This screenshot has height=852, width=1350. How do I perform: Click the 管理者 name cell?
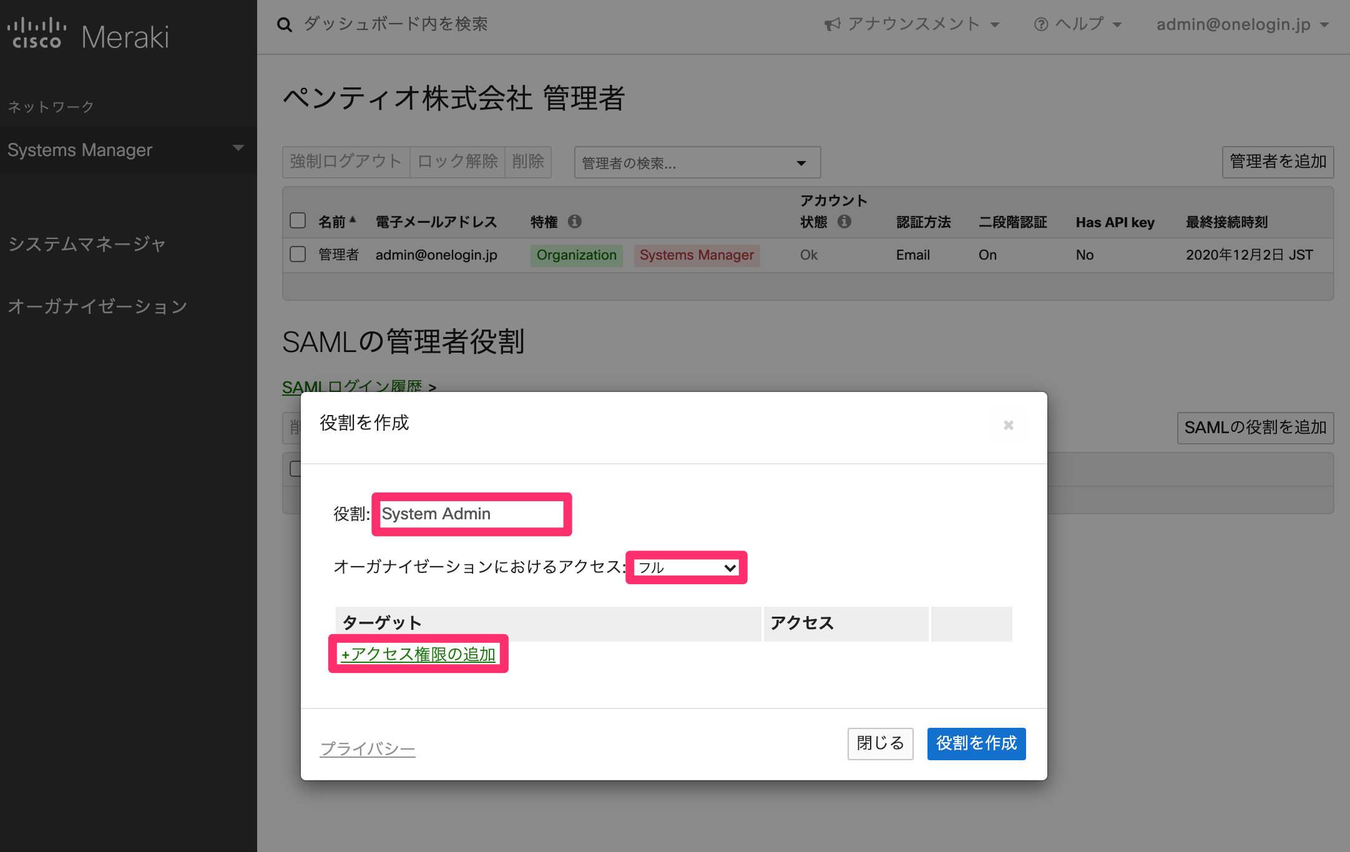click(339, 255)
